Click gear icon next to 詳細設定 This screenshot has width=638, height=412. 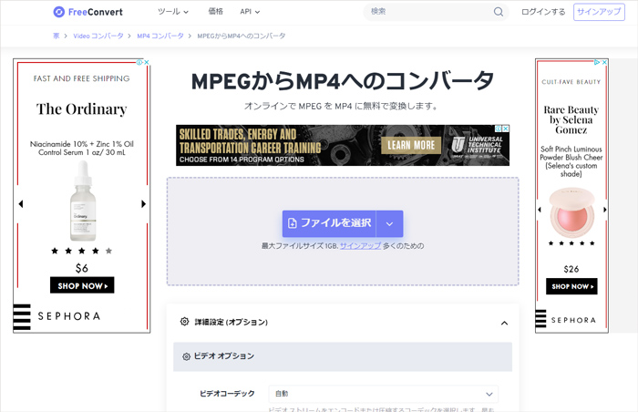[x=184, y=322]
